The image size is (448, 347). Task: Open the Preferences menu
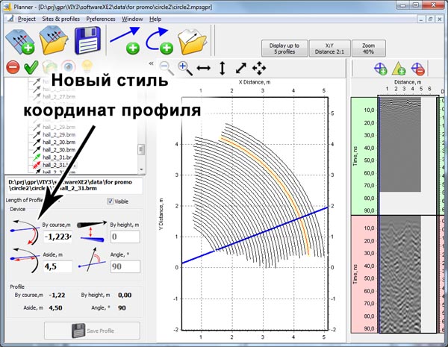click(100, 17)
